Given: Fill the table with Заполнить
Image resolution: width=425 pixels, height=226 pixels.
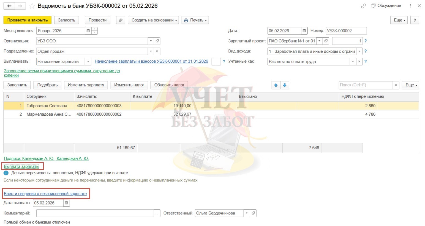Looking at the screenshot, I should coord(17,85).
